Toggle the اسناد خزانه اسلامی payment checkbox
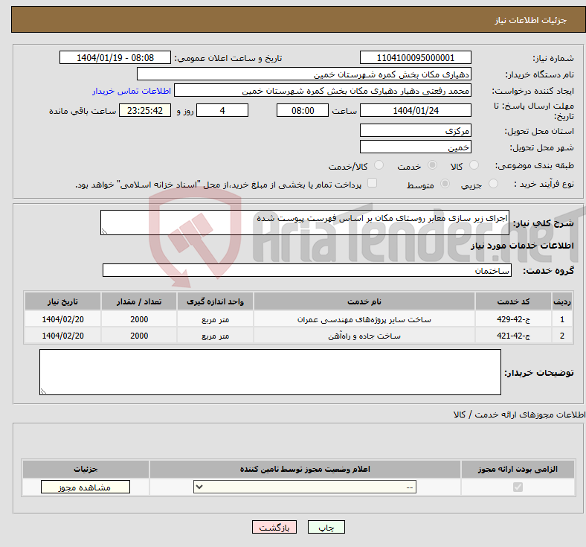The image size is (586, 547). (372, 183)
